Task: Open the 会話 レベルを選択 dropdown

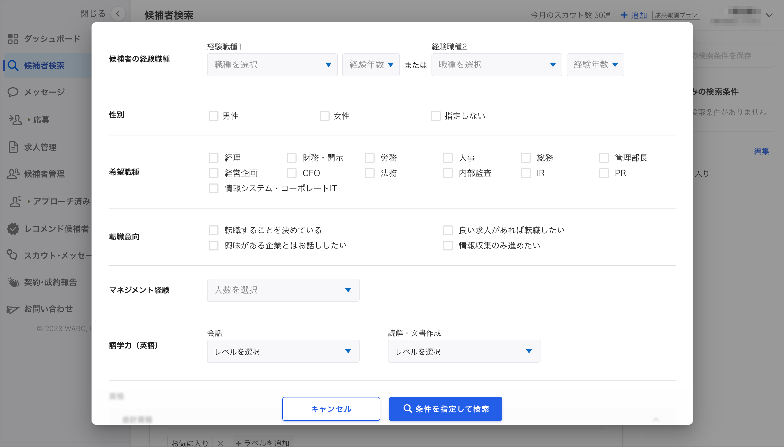Action: click(x=283, y=351)
